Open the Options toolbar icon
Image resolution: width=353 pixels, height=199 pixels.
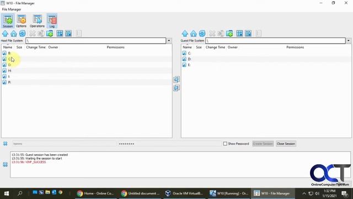21,21
